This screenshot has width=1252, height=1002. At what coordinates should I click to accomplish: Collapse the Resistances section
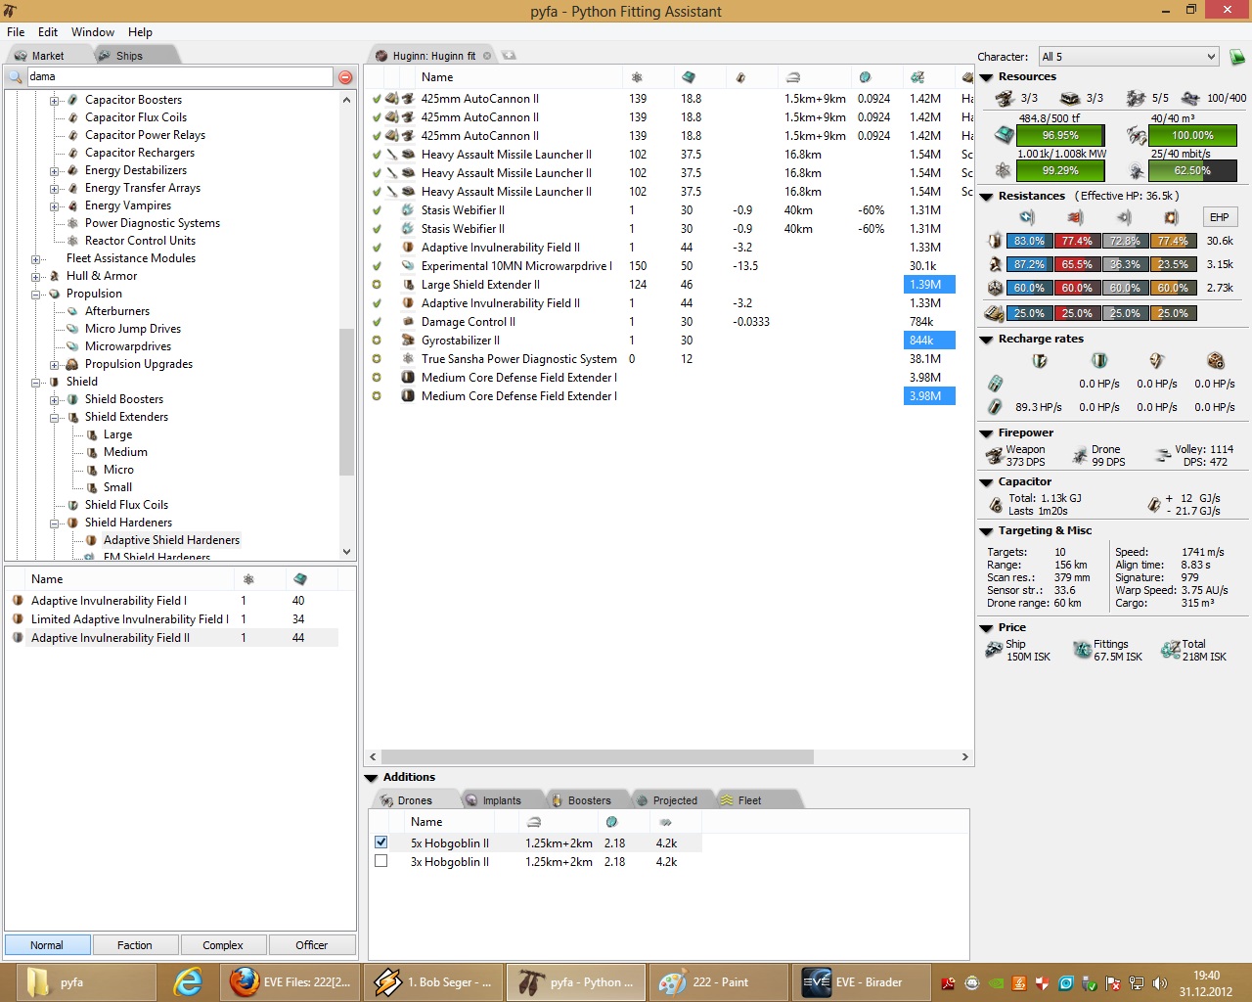point(986,197)
